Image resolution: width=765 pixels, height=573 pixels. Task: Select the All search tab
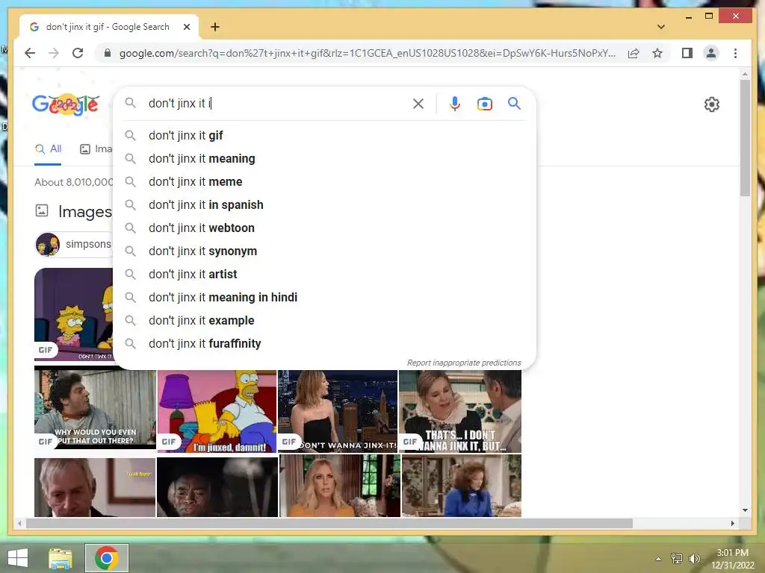point(48,149)
